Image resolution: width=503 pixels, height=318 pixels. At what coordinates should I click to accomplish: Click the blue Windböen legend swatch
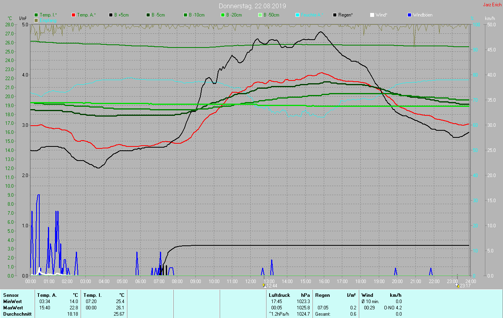tap(409, 15)
